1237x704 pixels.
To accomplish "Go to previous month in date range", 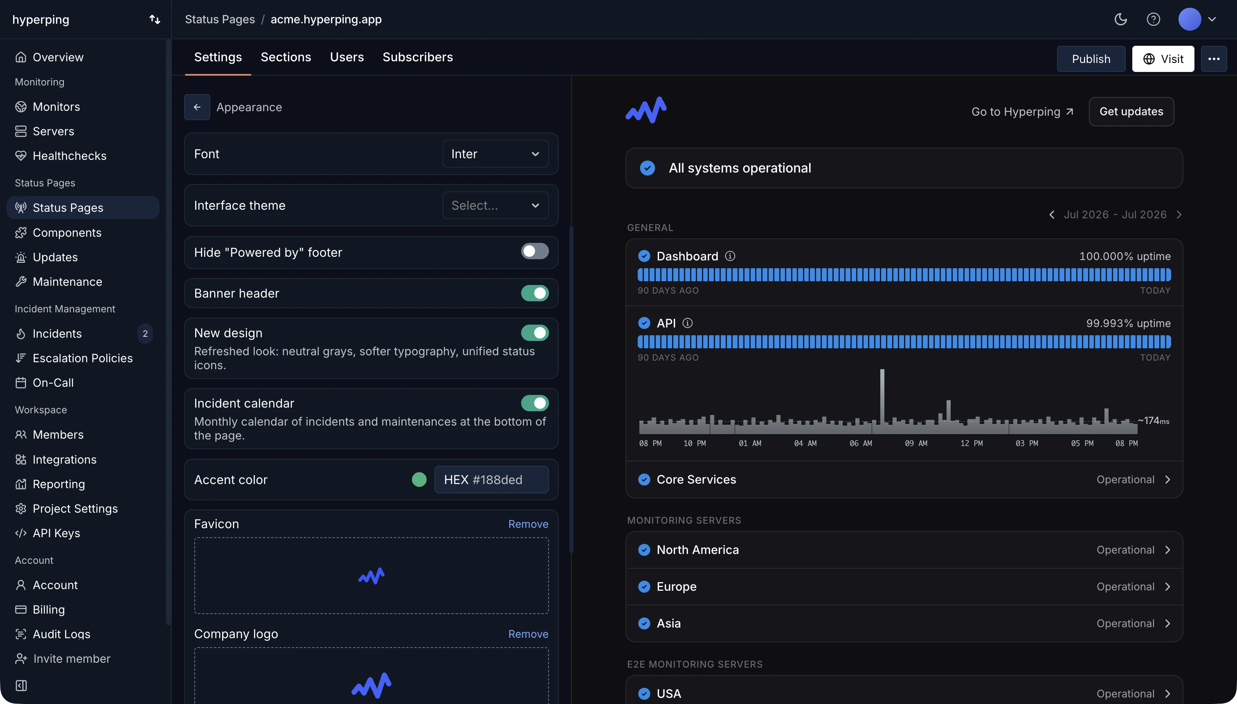I will tap(1052, 215).
